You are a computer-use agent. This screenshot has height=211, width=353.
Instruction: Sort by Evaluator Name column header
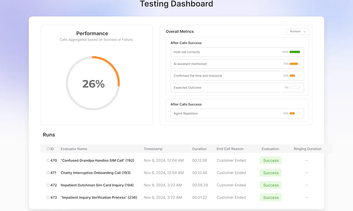(x=74, y=149)
